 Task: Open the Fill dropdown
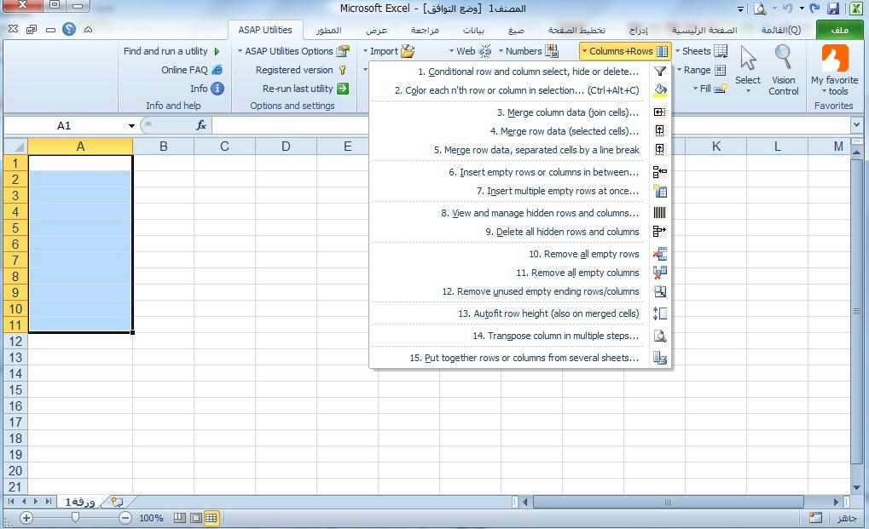[710, 89]
